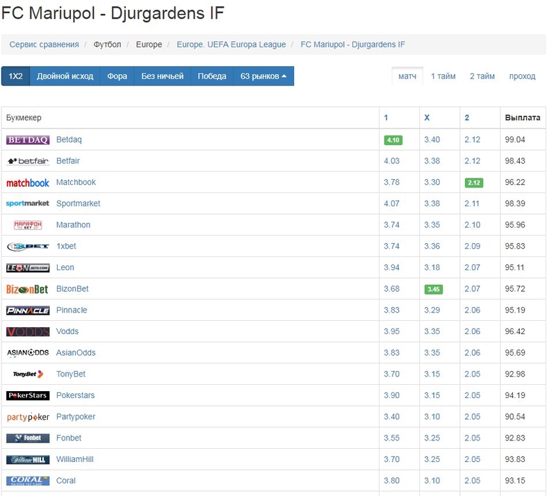Click the Fonbet logo
The height and width of the screenshot is (496, 556).
point(28,438)
